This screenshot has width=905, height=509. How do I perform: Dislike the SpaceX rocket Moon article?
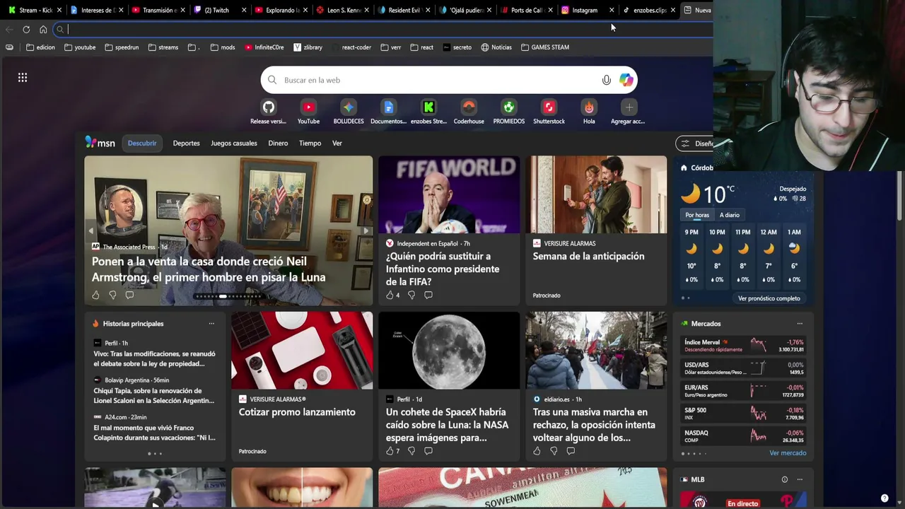411,450
